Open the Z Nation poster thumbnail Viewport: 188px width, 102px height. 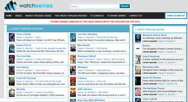click(x=73, y=81)
